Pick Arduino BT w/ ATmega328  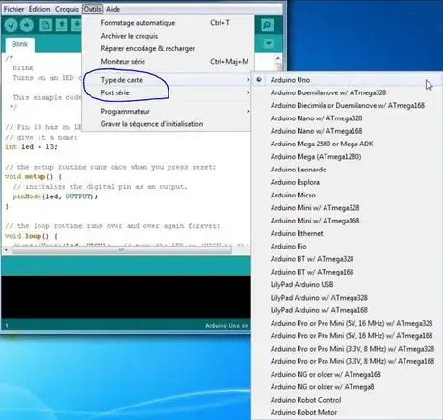coord(347,259)
